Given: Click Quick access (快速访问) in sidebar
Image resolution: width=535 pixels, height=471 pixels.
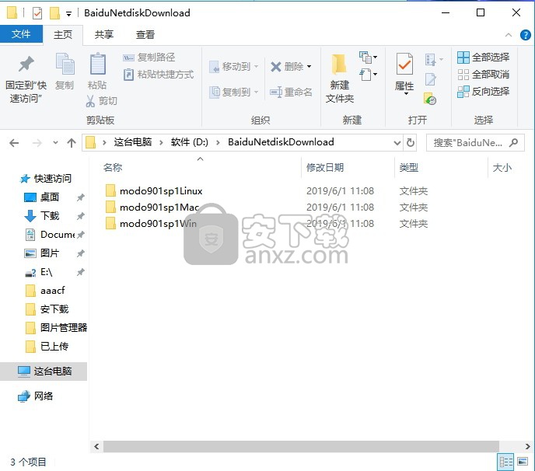Looking at the screenshot, I should tap(46, 178).
